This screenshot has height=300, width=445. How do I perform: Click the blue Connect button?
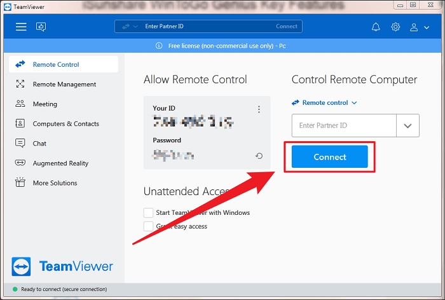tap(330, 156)
